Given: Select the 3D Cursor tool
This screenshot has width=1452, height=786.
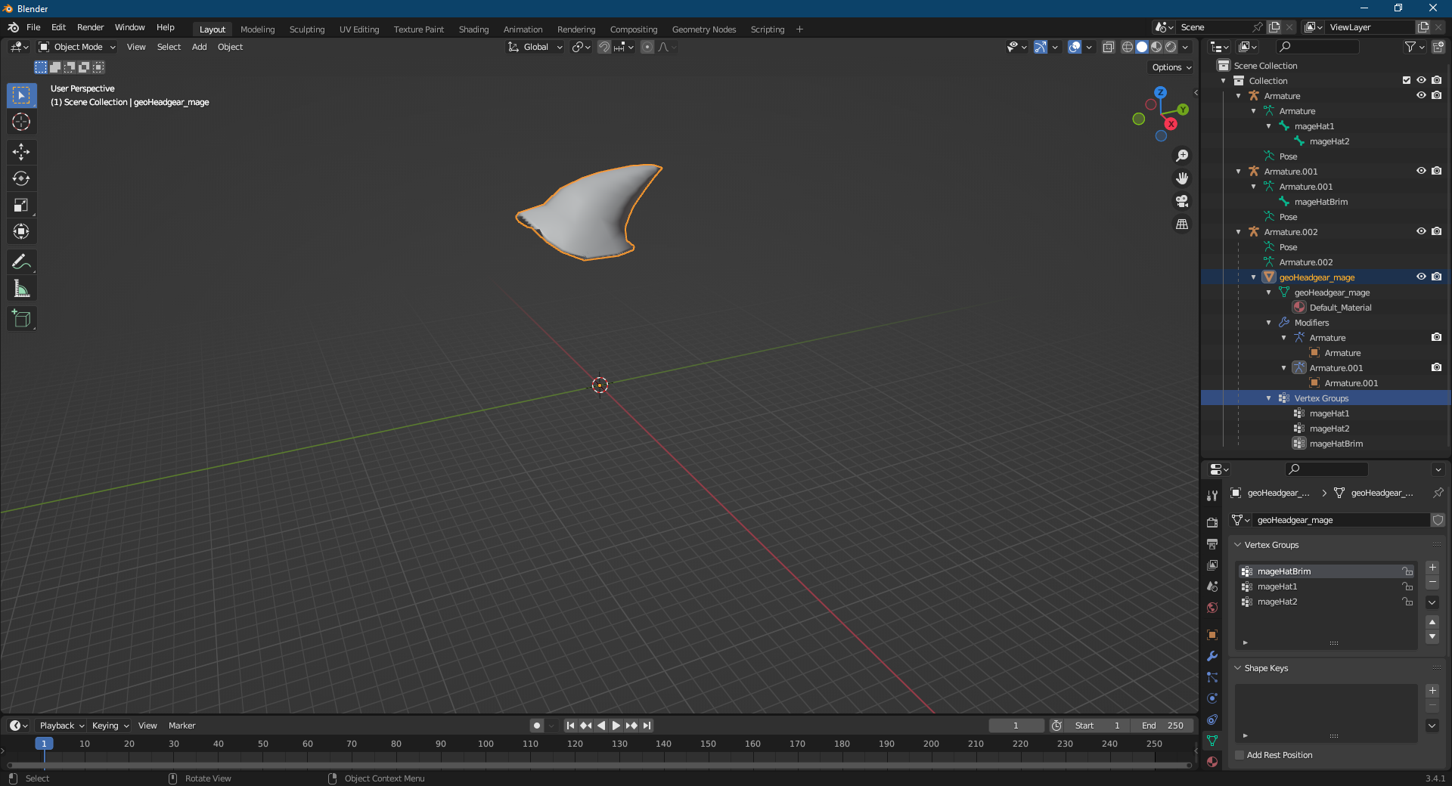Looking at the screenshot, I should click(x=21, y=122).
